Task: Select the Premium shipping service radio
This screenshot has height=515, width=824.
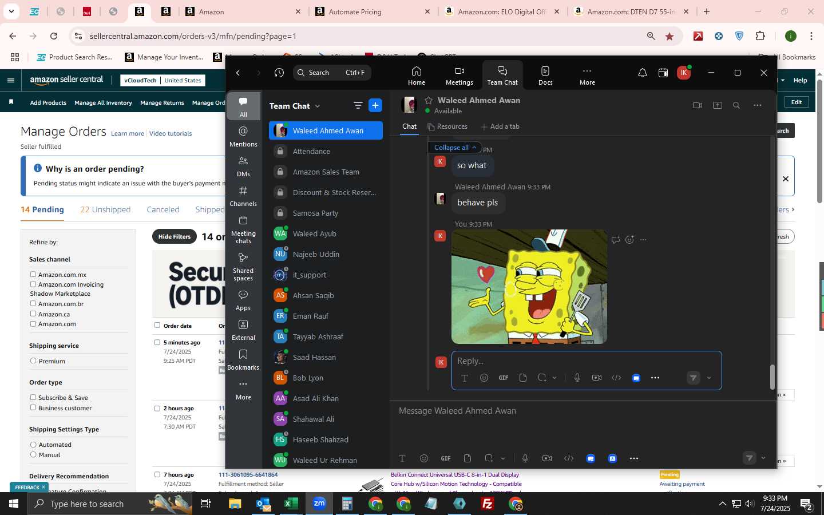Action: [x=33, y=361]
